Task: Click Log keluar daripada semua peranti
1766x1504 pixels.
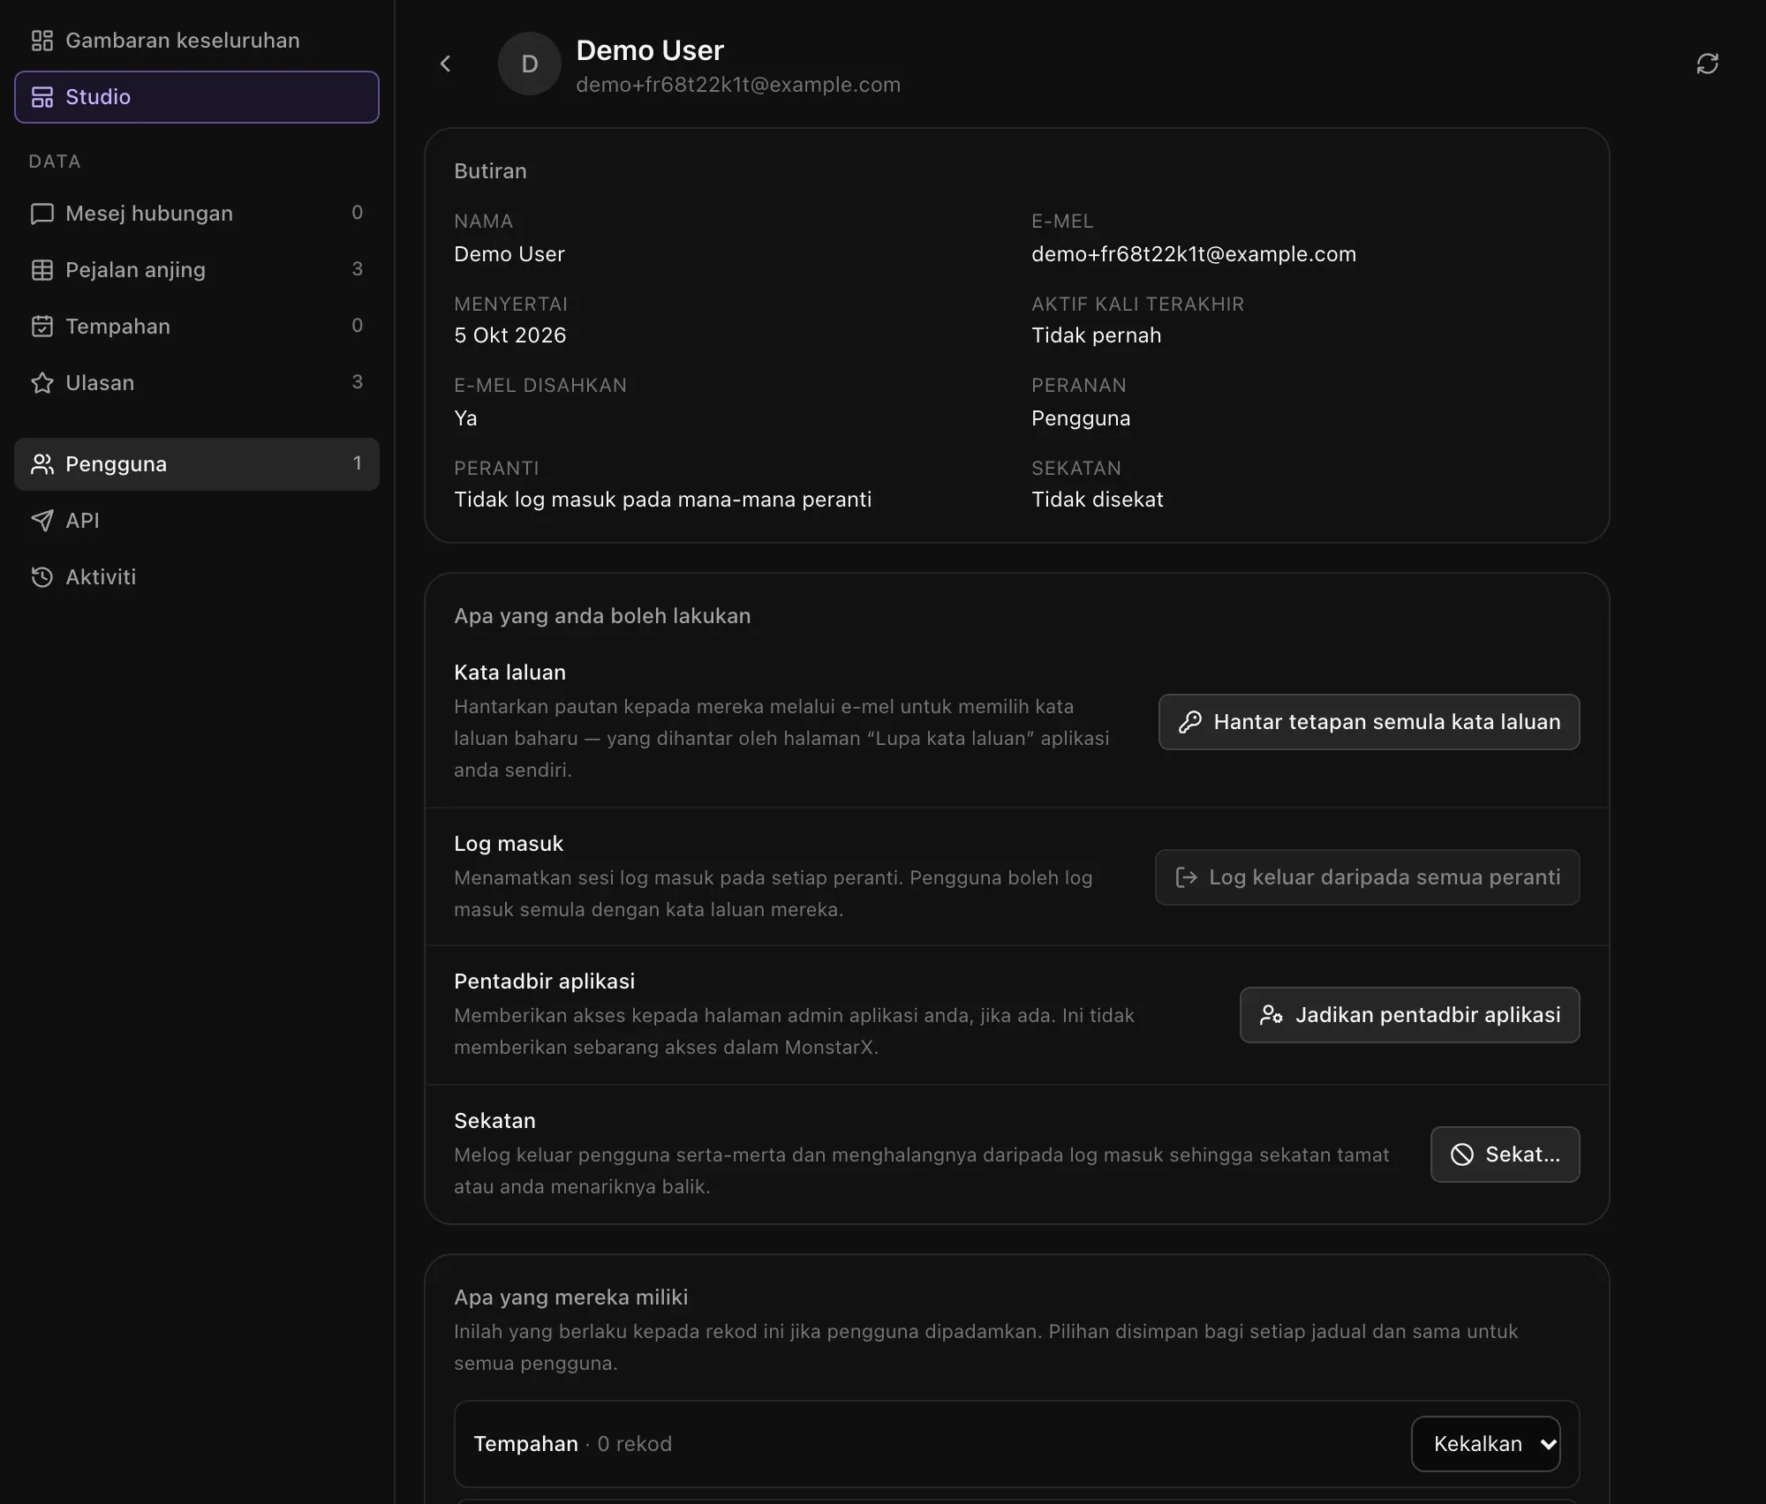Action: click(x=1367, y=877)
